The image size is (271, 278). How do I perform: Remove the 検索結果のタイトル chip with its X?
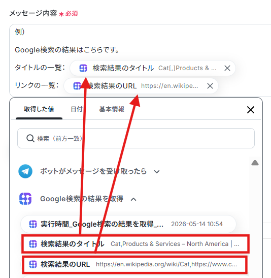[227, 68]
